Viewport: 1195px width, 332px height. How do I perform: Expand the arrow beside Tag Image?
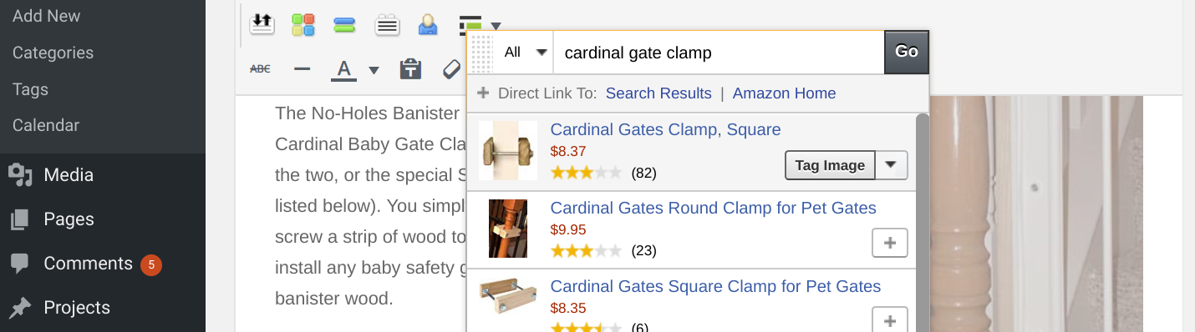tap(891, 165)
